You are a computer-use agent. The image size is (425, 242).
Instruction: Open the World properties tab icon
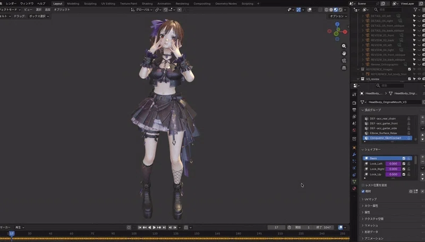(354, 130)
